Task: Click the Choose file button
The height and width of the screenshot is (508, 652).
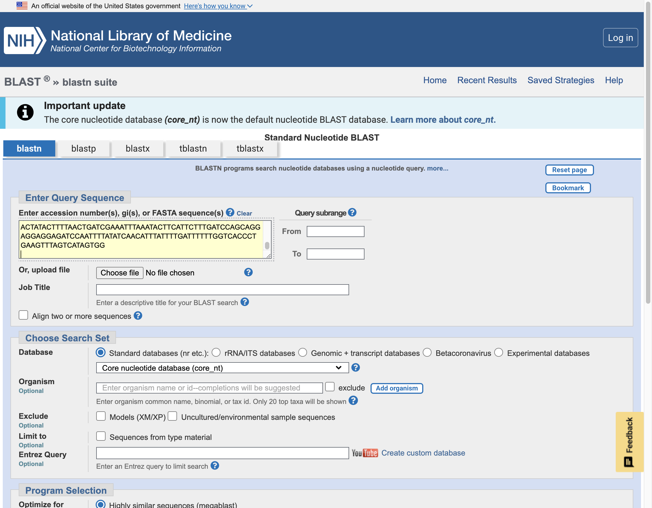Action: pyautogui.click(x=120, y=273)
